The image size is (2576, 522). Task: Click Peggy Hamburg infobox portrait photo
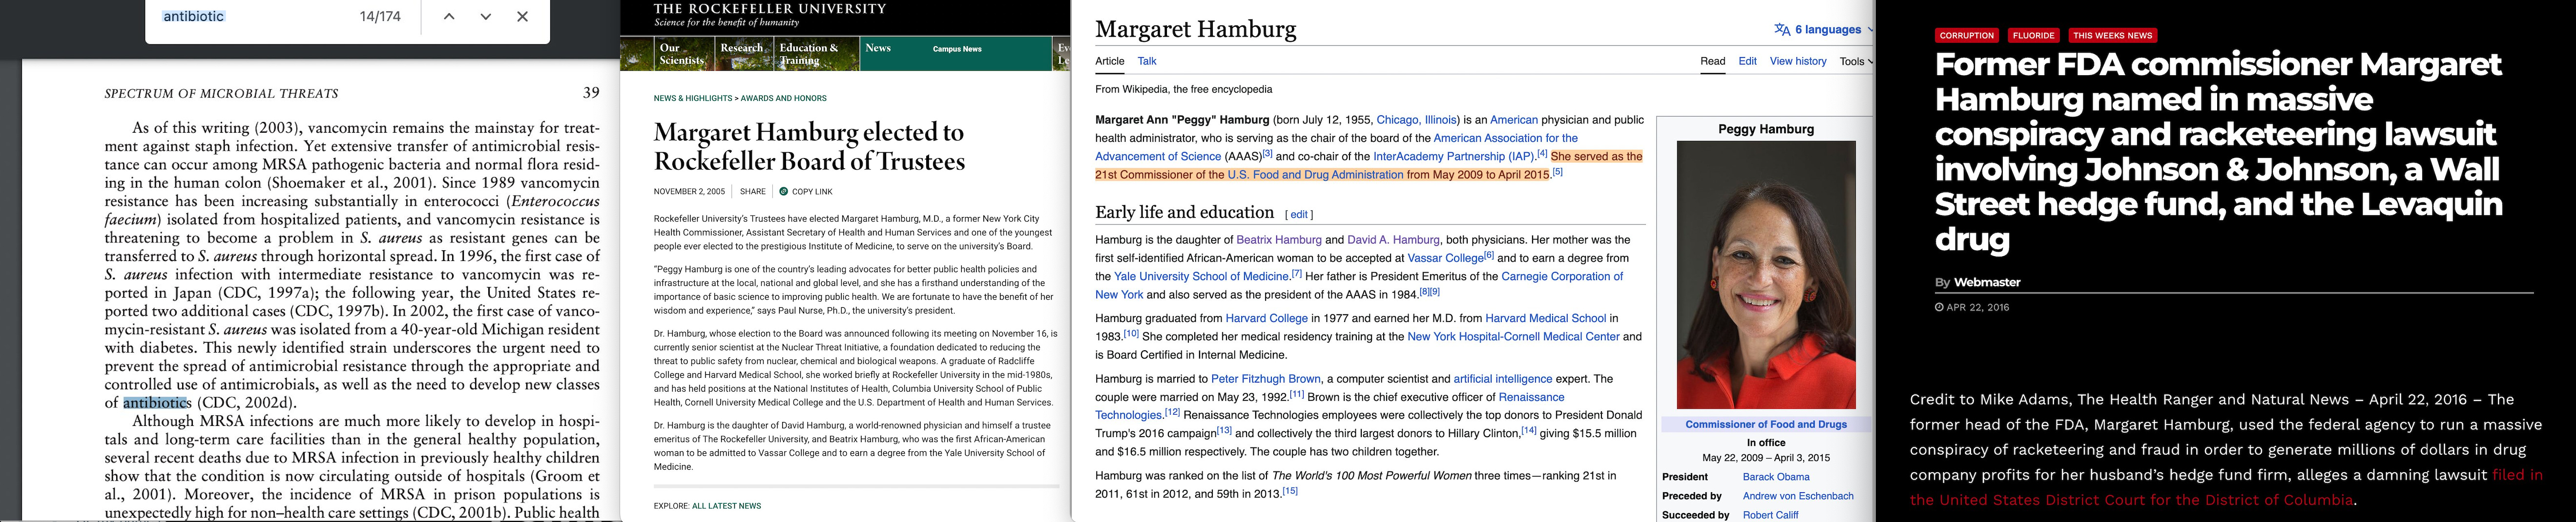coord(1765,275)
